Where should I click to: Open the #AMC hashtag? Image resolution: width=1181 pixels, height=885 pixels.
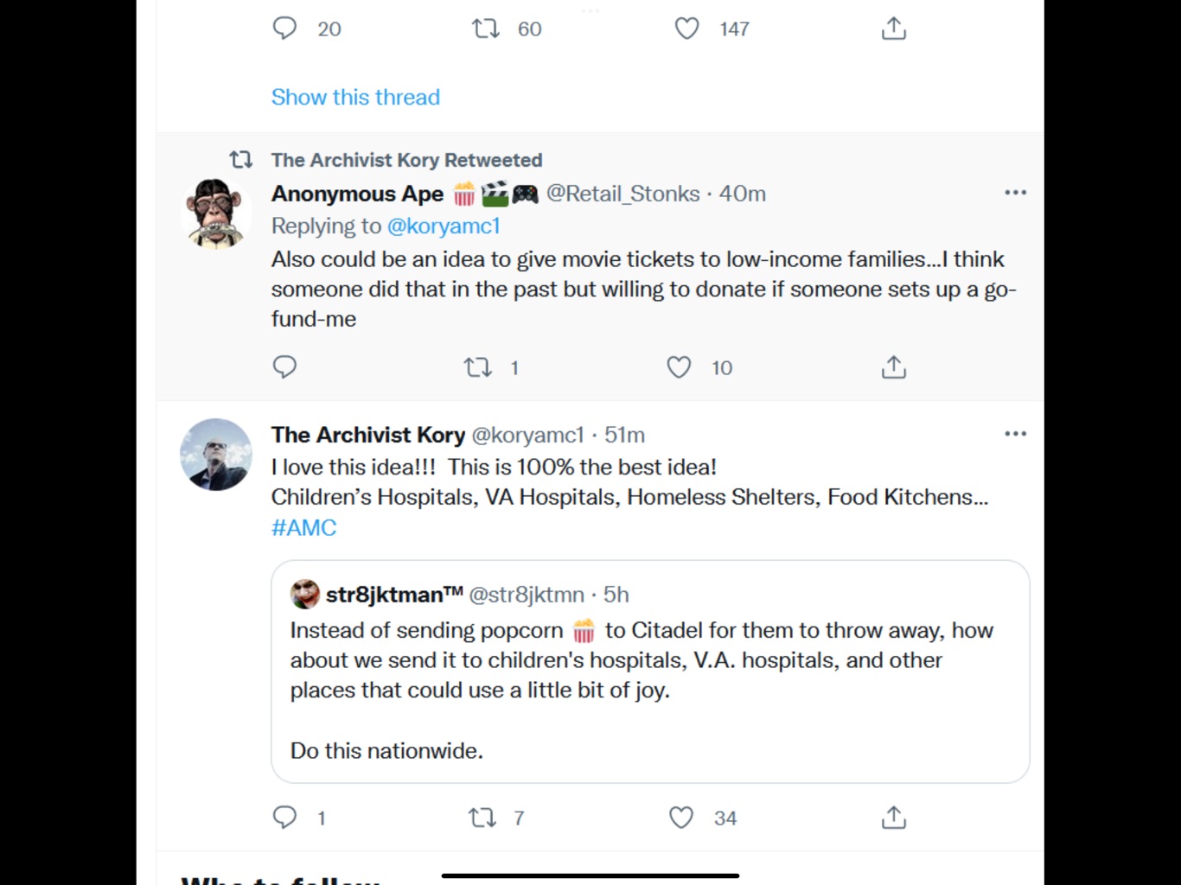pyautogui.click(x=303, y=527)
